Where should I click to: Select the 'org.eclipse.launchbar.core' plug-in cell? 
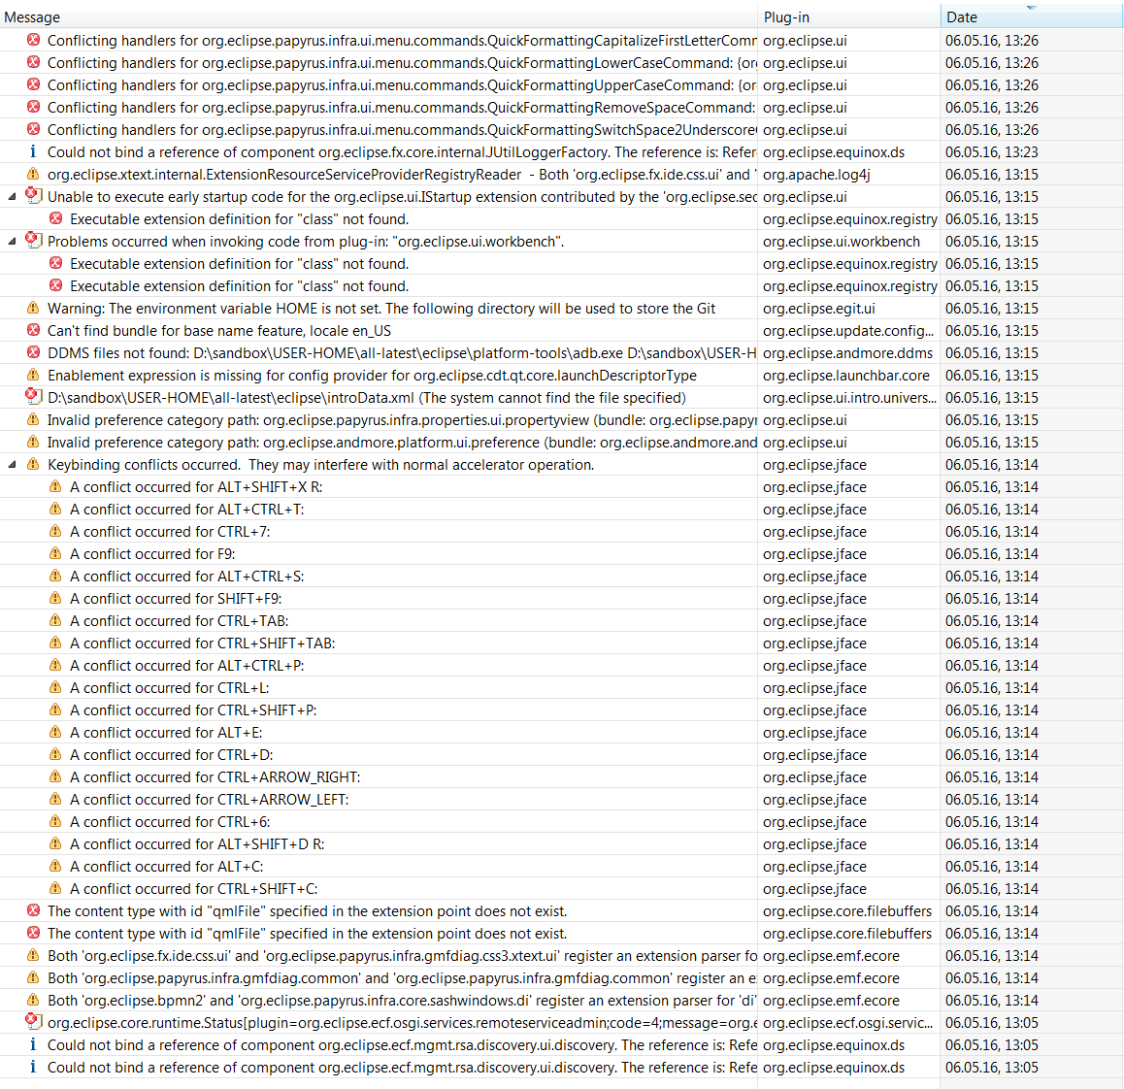(x=848, y=376)
